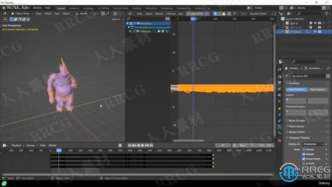Open the Scene properties tab icon
The width and height of the screenshot is (332, 187).
279,95
